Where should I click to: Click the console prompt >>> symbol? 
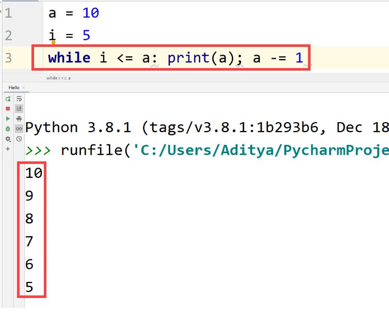38,151
